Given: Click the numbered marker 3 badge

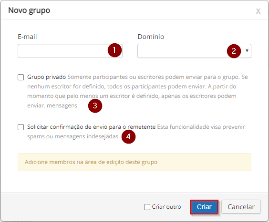Looking at the screenshot, I should tap(95, 106).
